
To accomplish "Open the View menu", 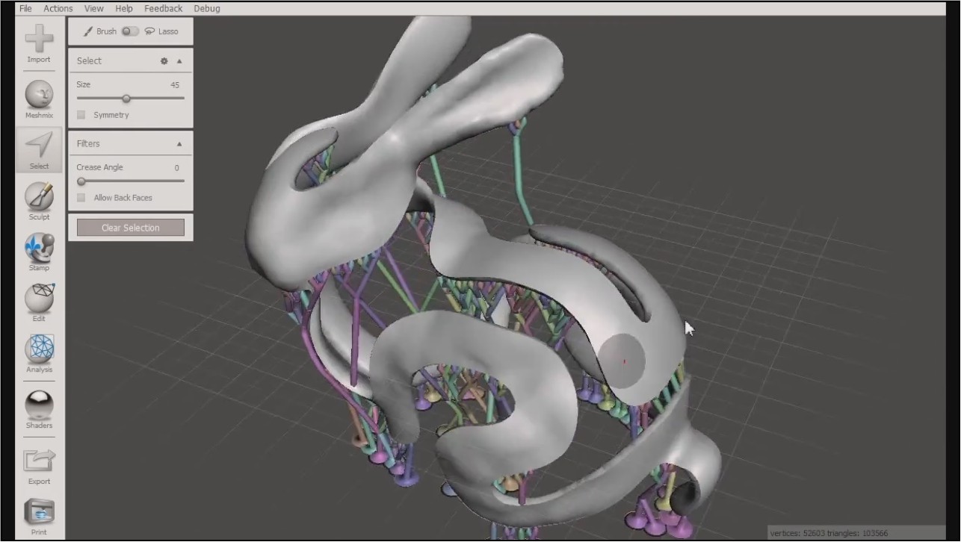I will 94,8.
